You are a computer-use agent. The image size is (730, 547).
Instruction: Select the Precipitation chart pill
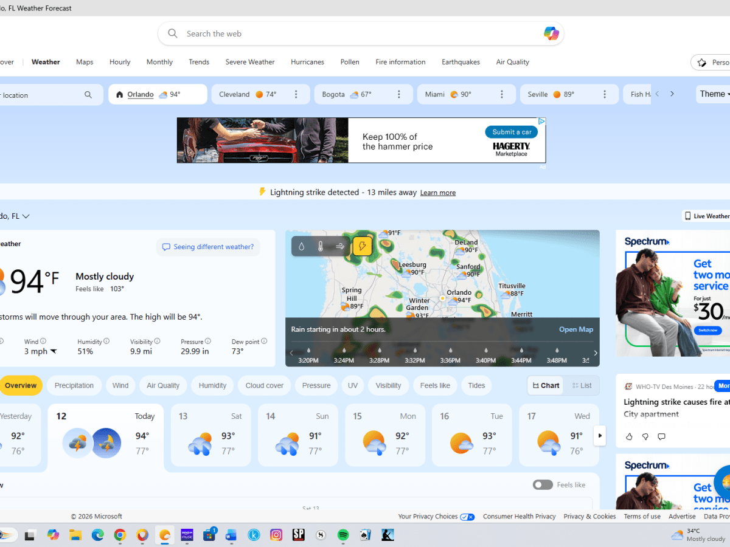tap(74, 385)
